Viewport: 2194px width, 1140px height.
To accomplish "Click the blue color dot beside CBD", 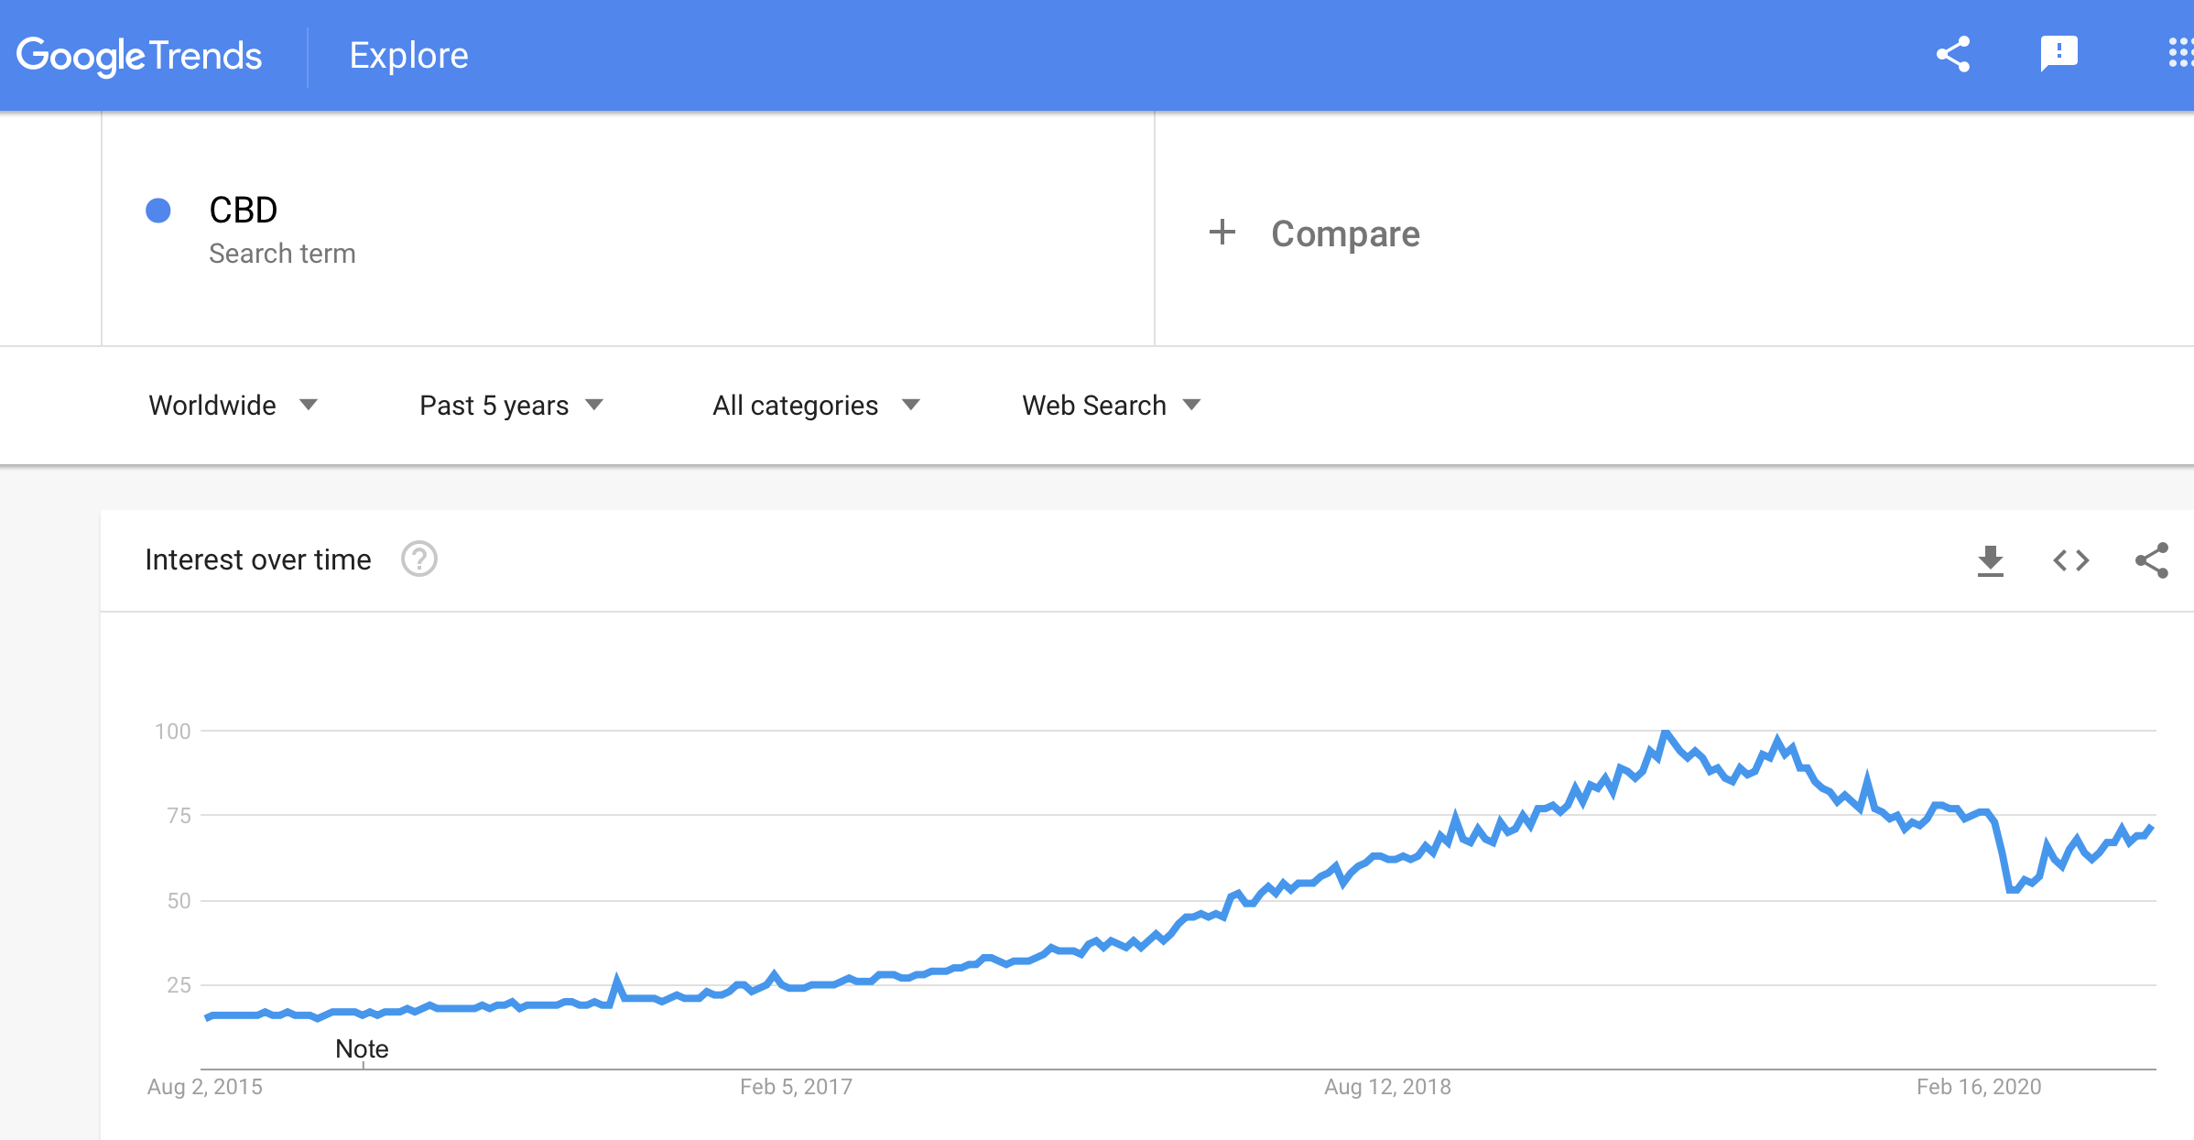I will pyautogui.click(x=158, y=211).
